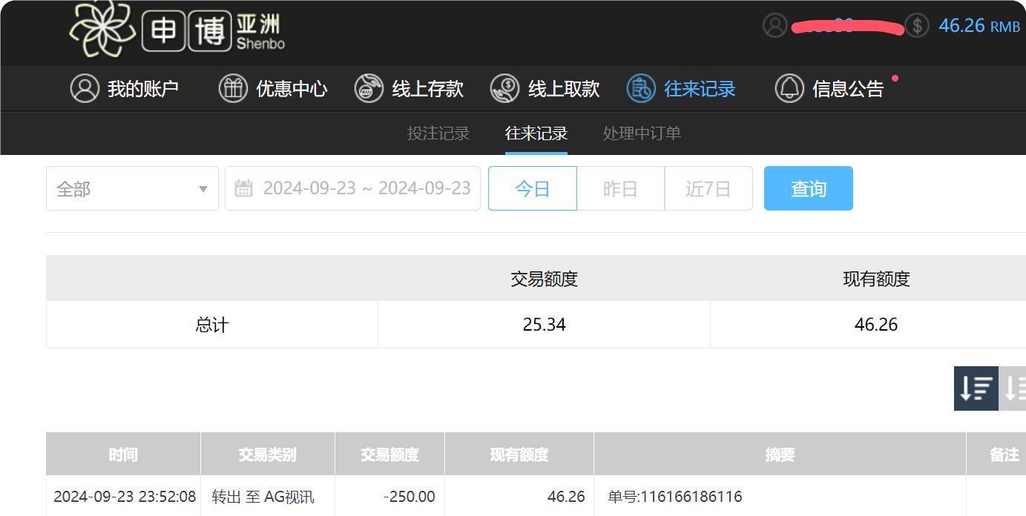Open 往来记录 via its record icon
The height and width of the screenshot is (516, 1026).
(x=639, y=88)
